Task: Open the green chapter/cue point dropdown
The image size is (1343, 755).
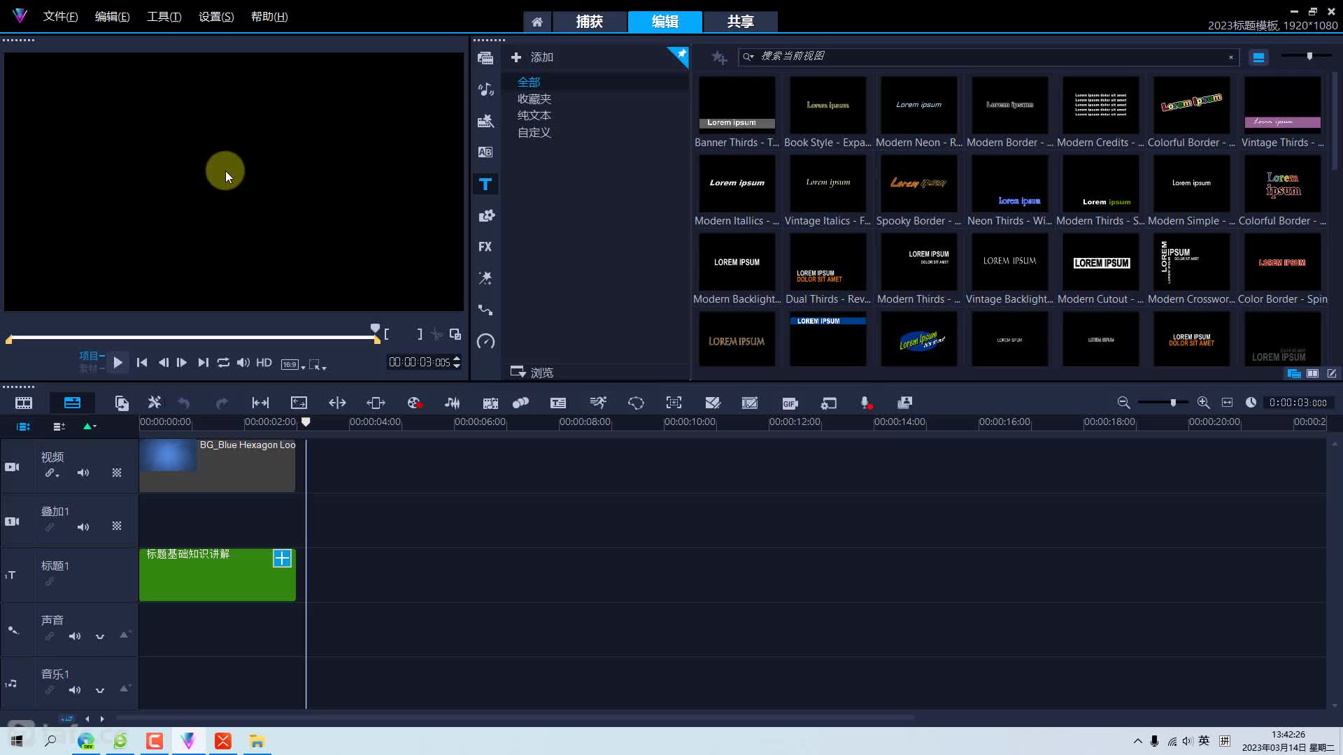Action: click(90, 426)
